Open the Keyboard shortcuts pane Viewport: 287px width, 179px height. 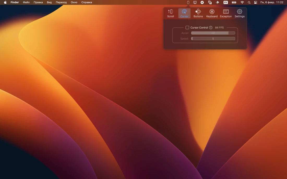(x=212, y=13)
